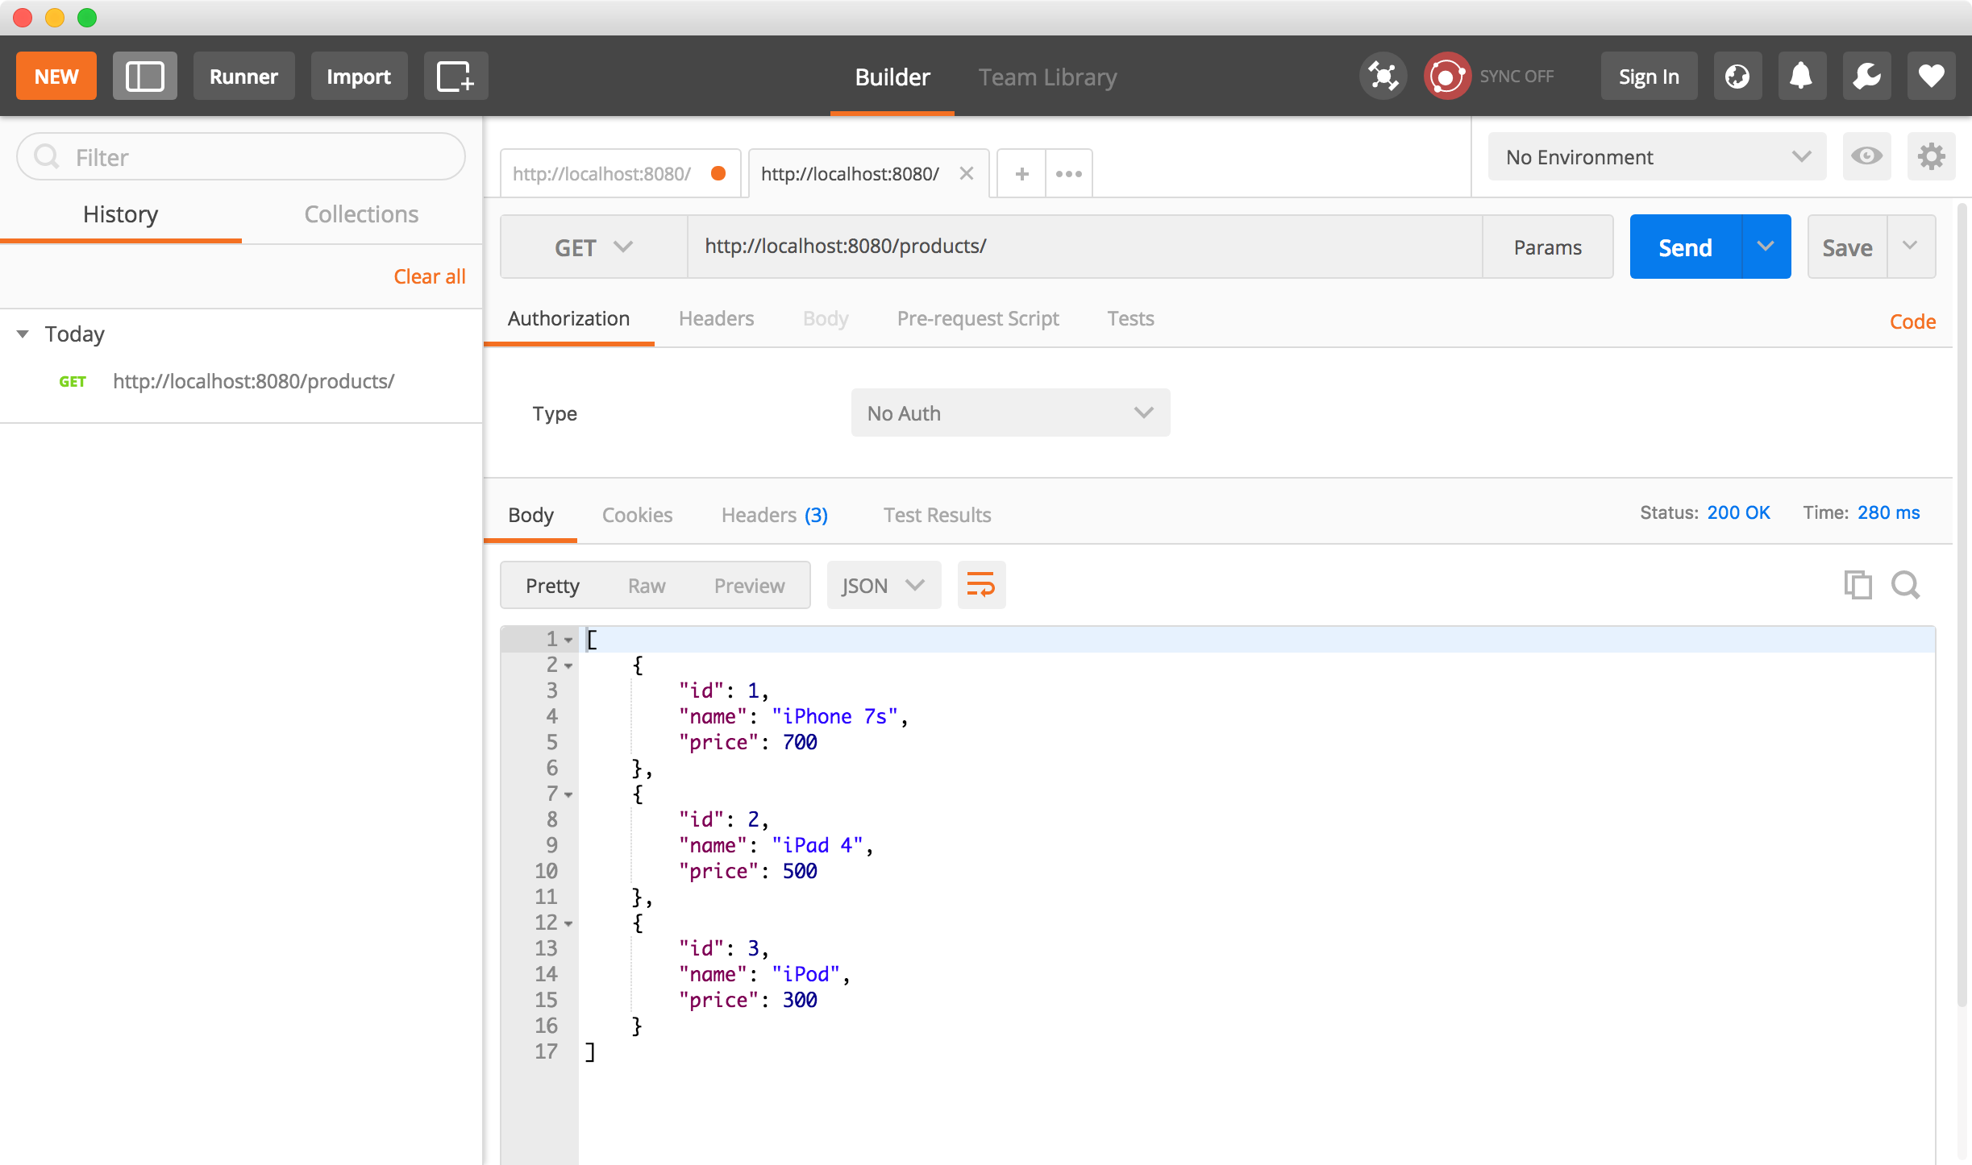1972x1165 pixels.
Task: Open the Send options arrow
Action: [1766, 247]
